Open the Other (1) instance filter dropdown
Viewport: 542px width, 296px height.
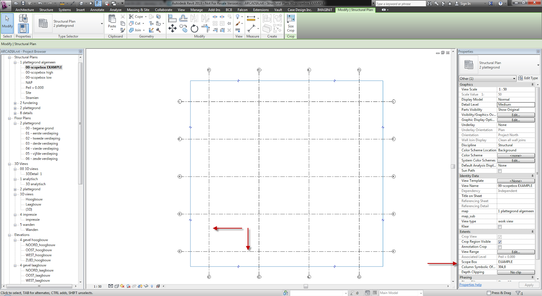click(487, 78)
